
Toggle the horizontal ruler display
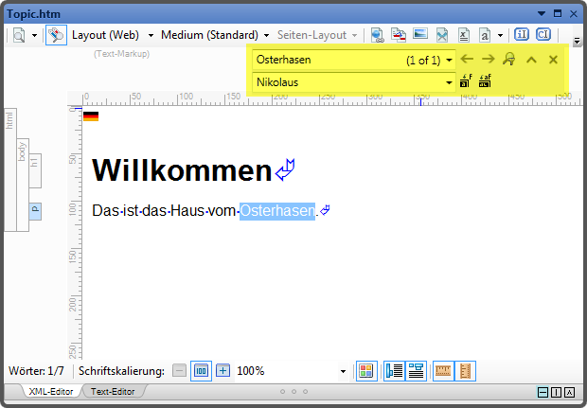click(443, 371)
